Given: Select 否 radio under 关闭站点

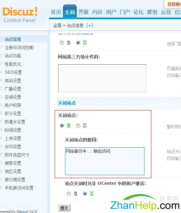Looking at the screenshot, I should click(x=78, y=126).
